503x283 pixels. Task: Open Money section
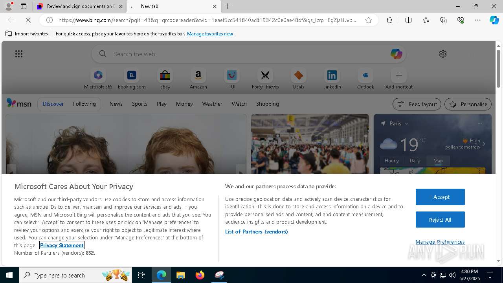click(x=184, y=104)
